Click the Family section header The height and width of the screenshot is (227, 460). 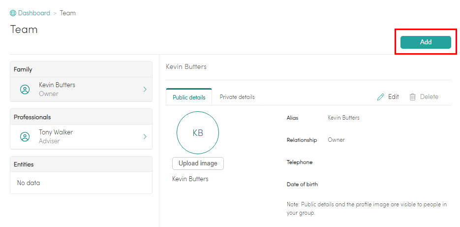point(81,69)
